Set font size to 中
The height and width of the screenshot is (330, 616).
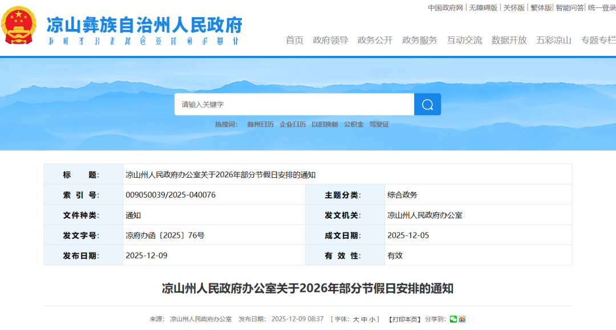(x=364, y=319)
